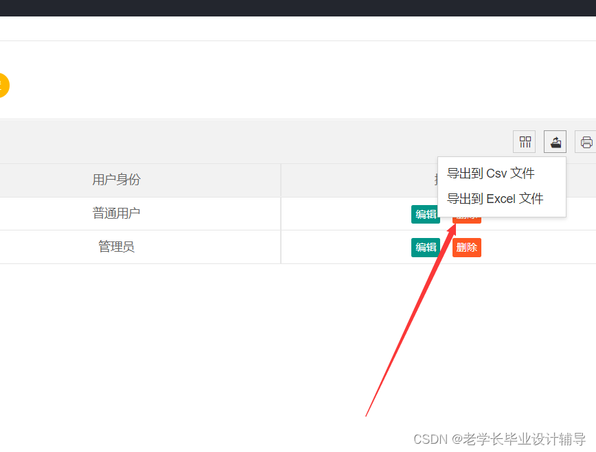Click 编辑 button on the 管理员 row
The width and height of the screenshot is (596, 452).
point(426,248)
